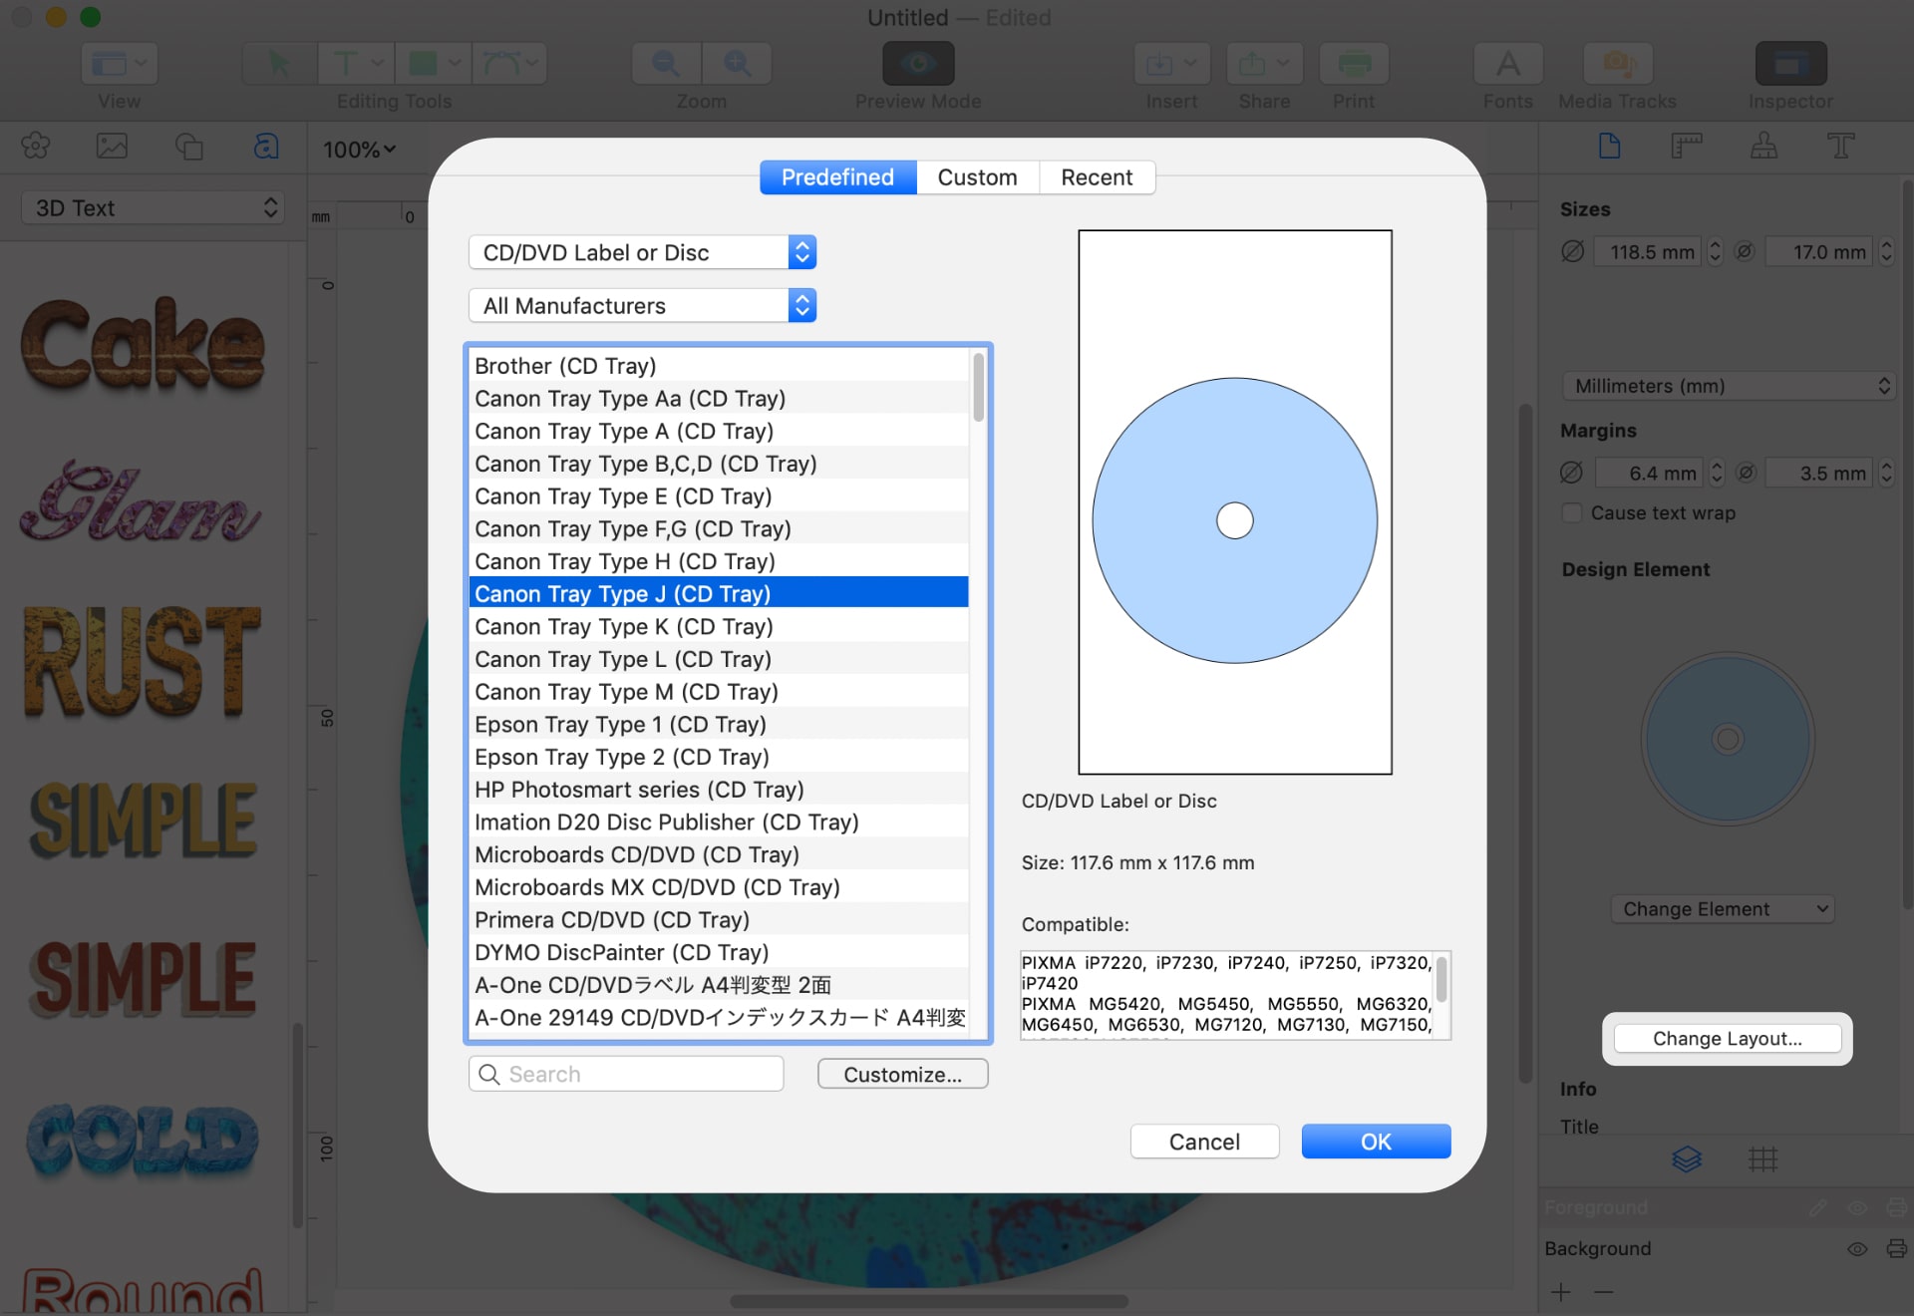Click the Change Layout button
The image size is (1914, 1316).
click(1727, 1038)
